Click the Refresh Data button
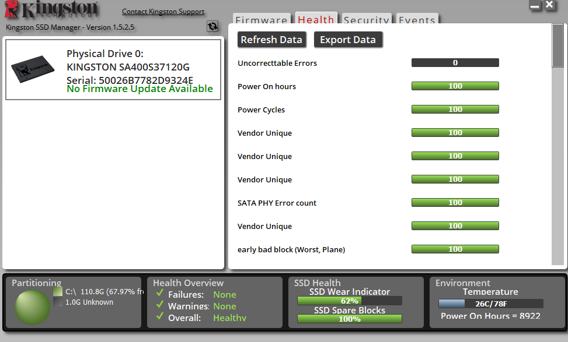The image size is (568, 342). click(x=271, y=40)
